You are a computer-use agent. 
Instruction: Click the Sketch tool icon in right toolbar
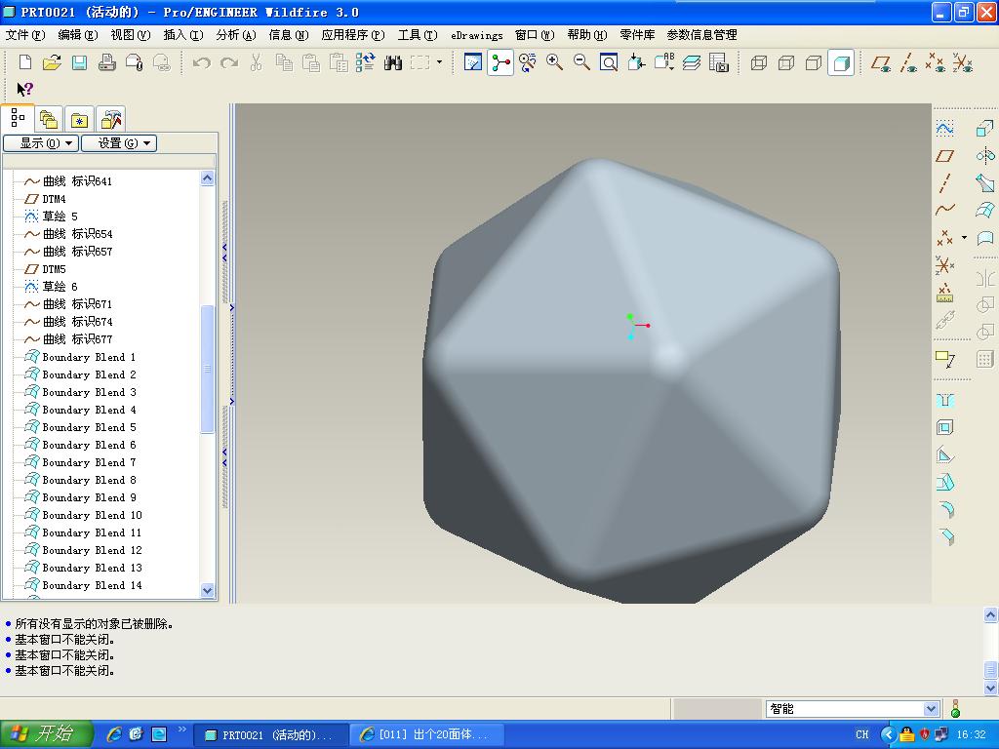[x=945, y=129]
